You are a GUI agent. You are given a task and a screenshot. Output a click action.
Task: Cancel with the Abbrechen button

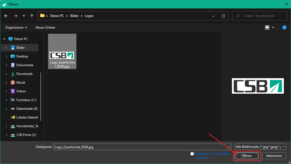274,156
